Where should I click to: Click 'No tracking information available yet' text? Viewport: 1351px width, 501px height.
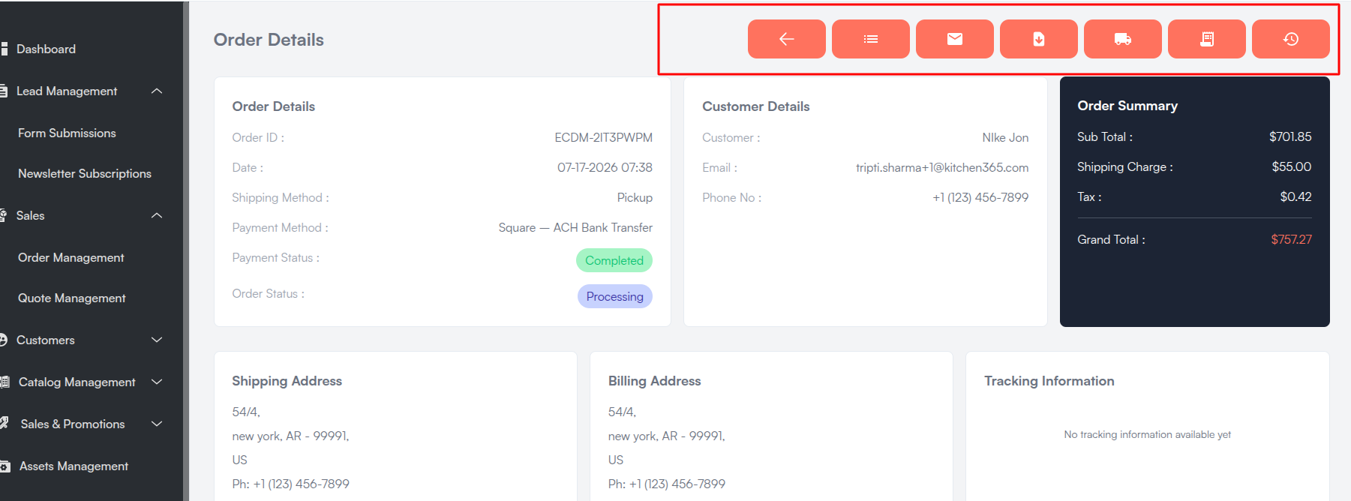pos(1147,434)
